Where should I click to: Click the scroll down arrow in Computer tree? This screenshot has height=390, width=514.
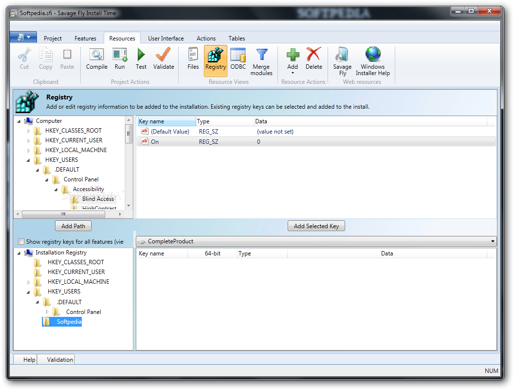tap(128, 206)
